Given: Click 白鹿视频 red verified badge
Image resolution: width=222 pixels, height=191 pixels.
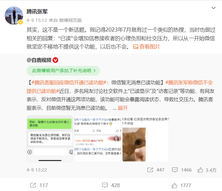Looking at the screenshot, I should [56, 60].
